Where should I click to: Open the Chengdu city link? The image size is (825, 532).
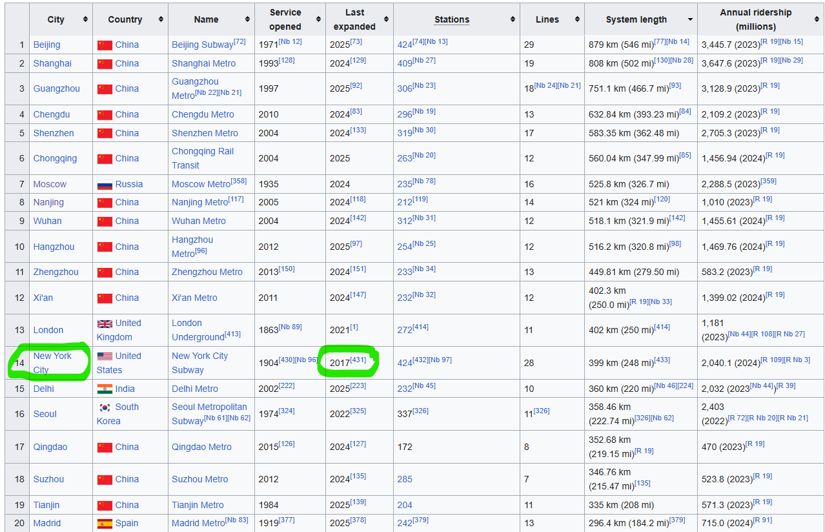pyautogui.click(x=52, y=114)
